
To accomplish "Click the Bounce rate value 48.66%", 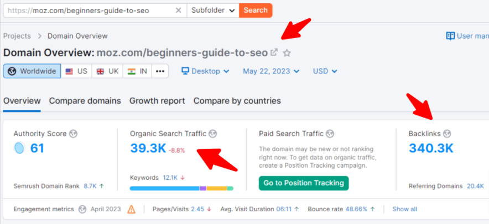I will tap(356, 209).
